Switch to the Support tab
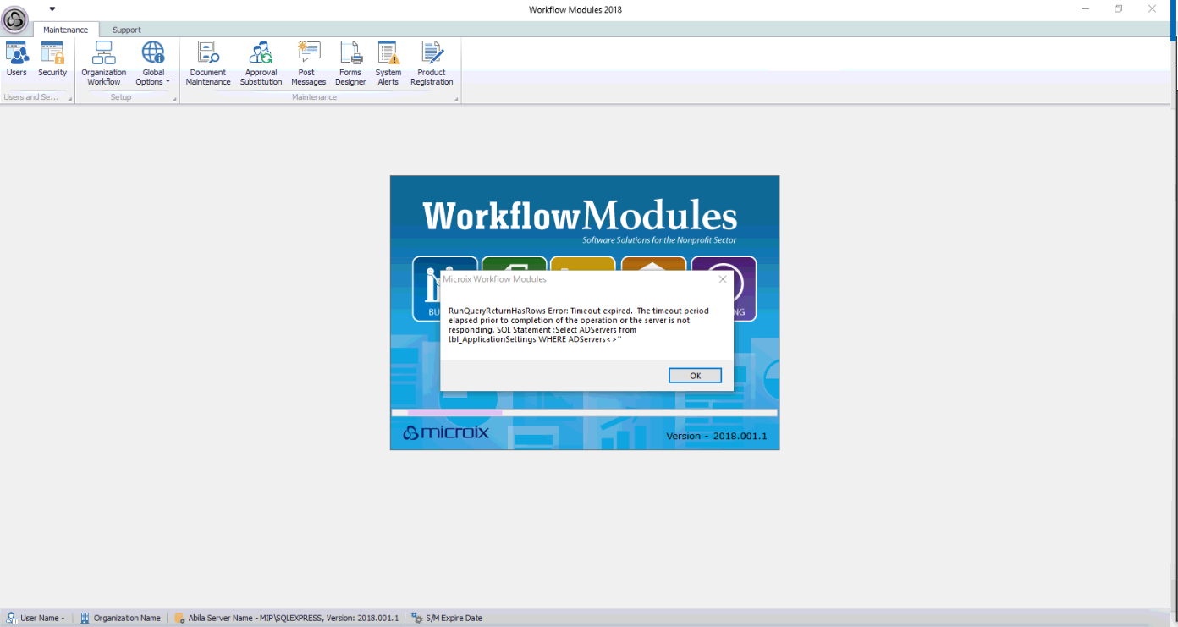The image size is (1178, 627). point(127,30)
